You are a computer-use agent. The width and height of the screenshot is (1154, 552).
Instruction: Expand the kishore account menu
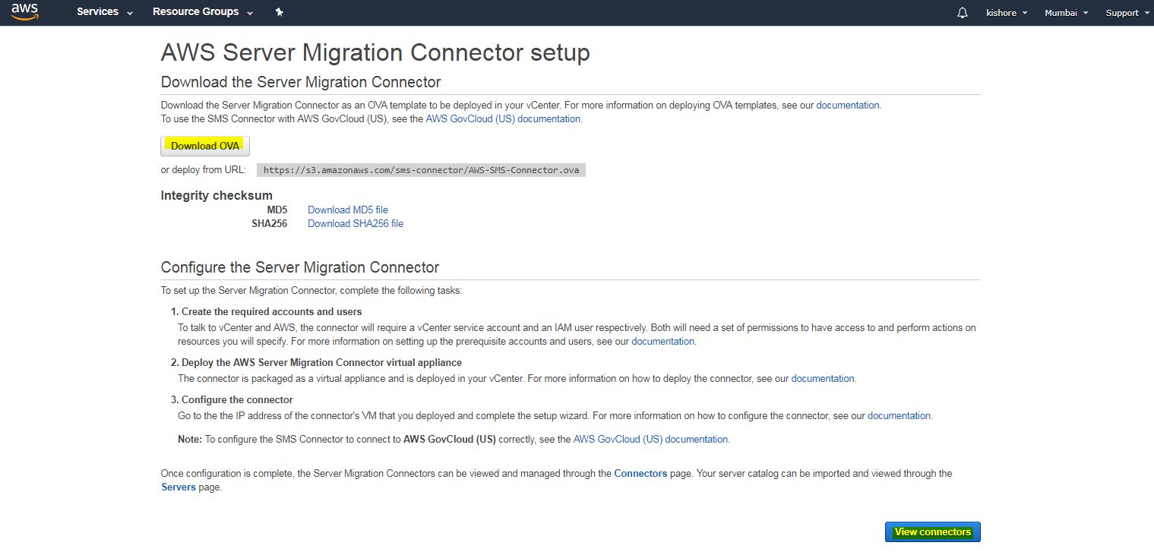click(x=1007, y=13)
